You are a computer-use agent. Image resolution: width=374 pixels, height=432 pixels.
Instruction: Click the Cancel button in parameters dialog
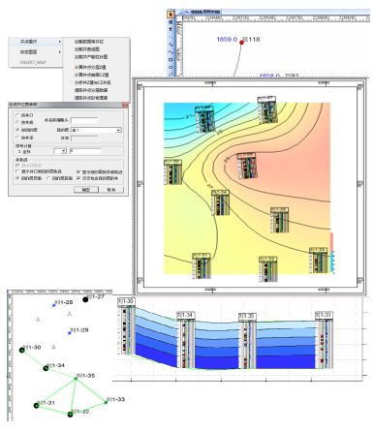pyautogui.click(x=111, y=190)
